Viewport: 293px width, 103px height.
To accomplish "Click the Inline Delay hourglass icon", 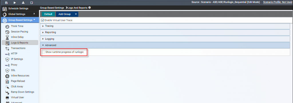I will 7,37.
